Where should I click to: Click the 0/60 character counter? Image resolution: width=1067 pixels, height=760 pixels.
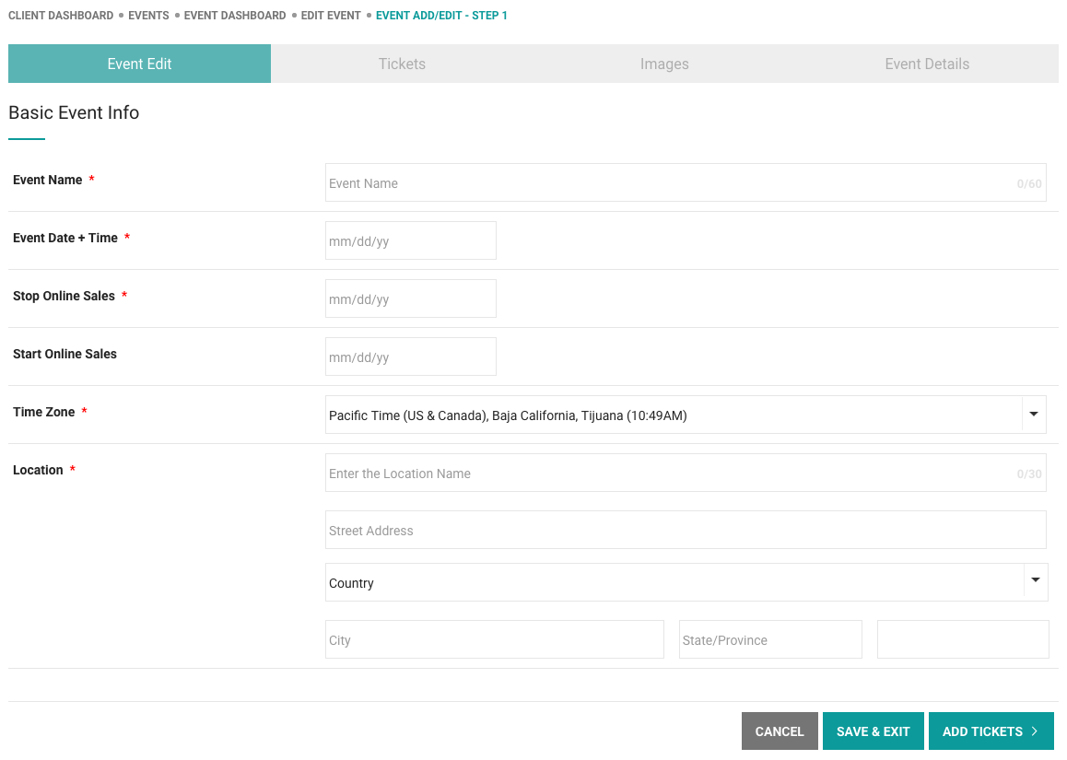click(x=1029, y=183)
